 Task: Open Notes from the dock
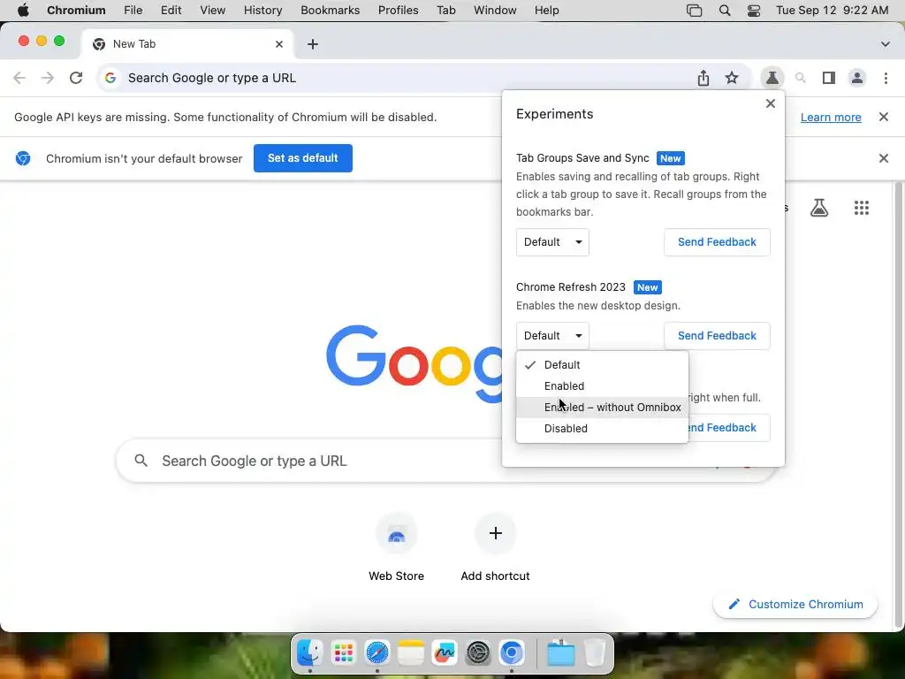tap(411, 653)
